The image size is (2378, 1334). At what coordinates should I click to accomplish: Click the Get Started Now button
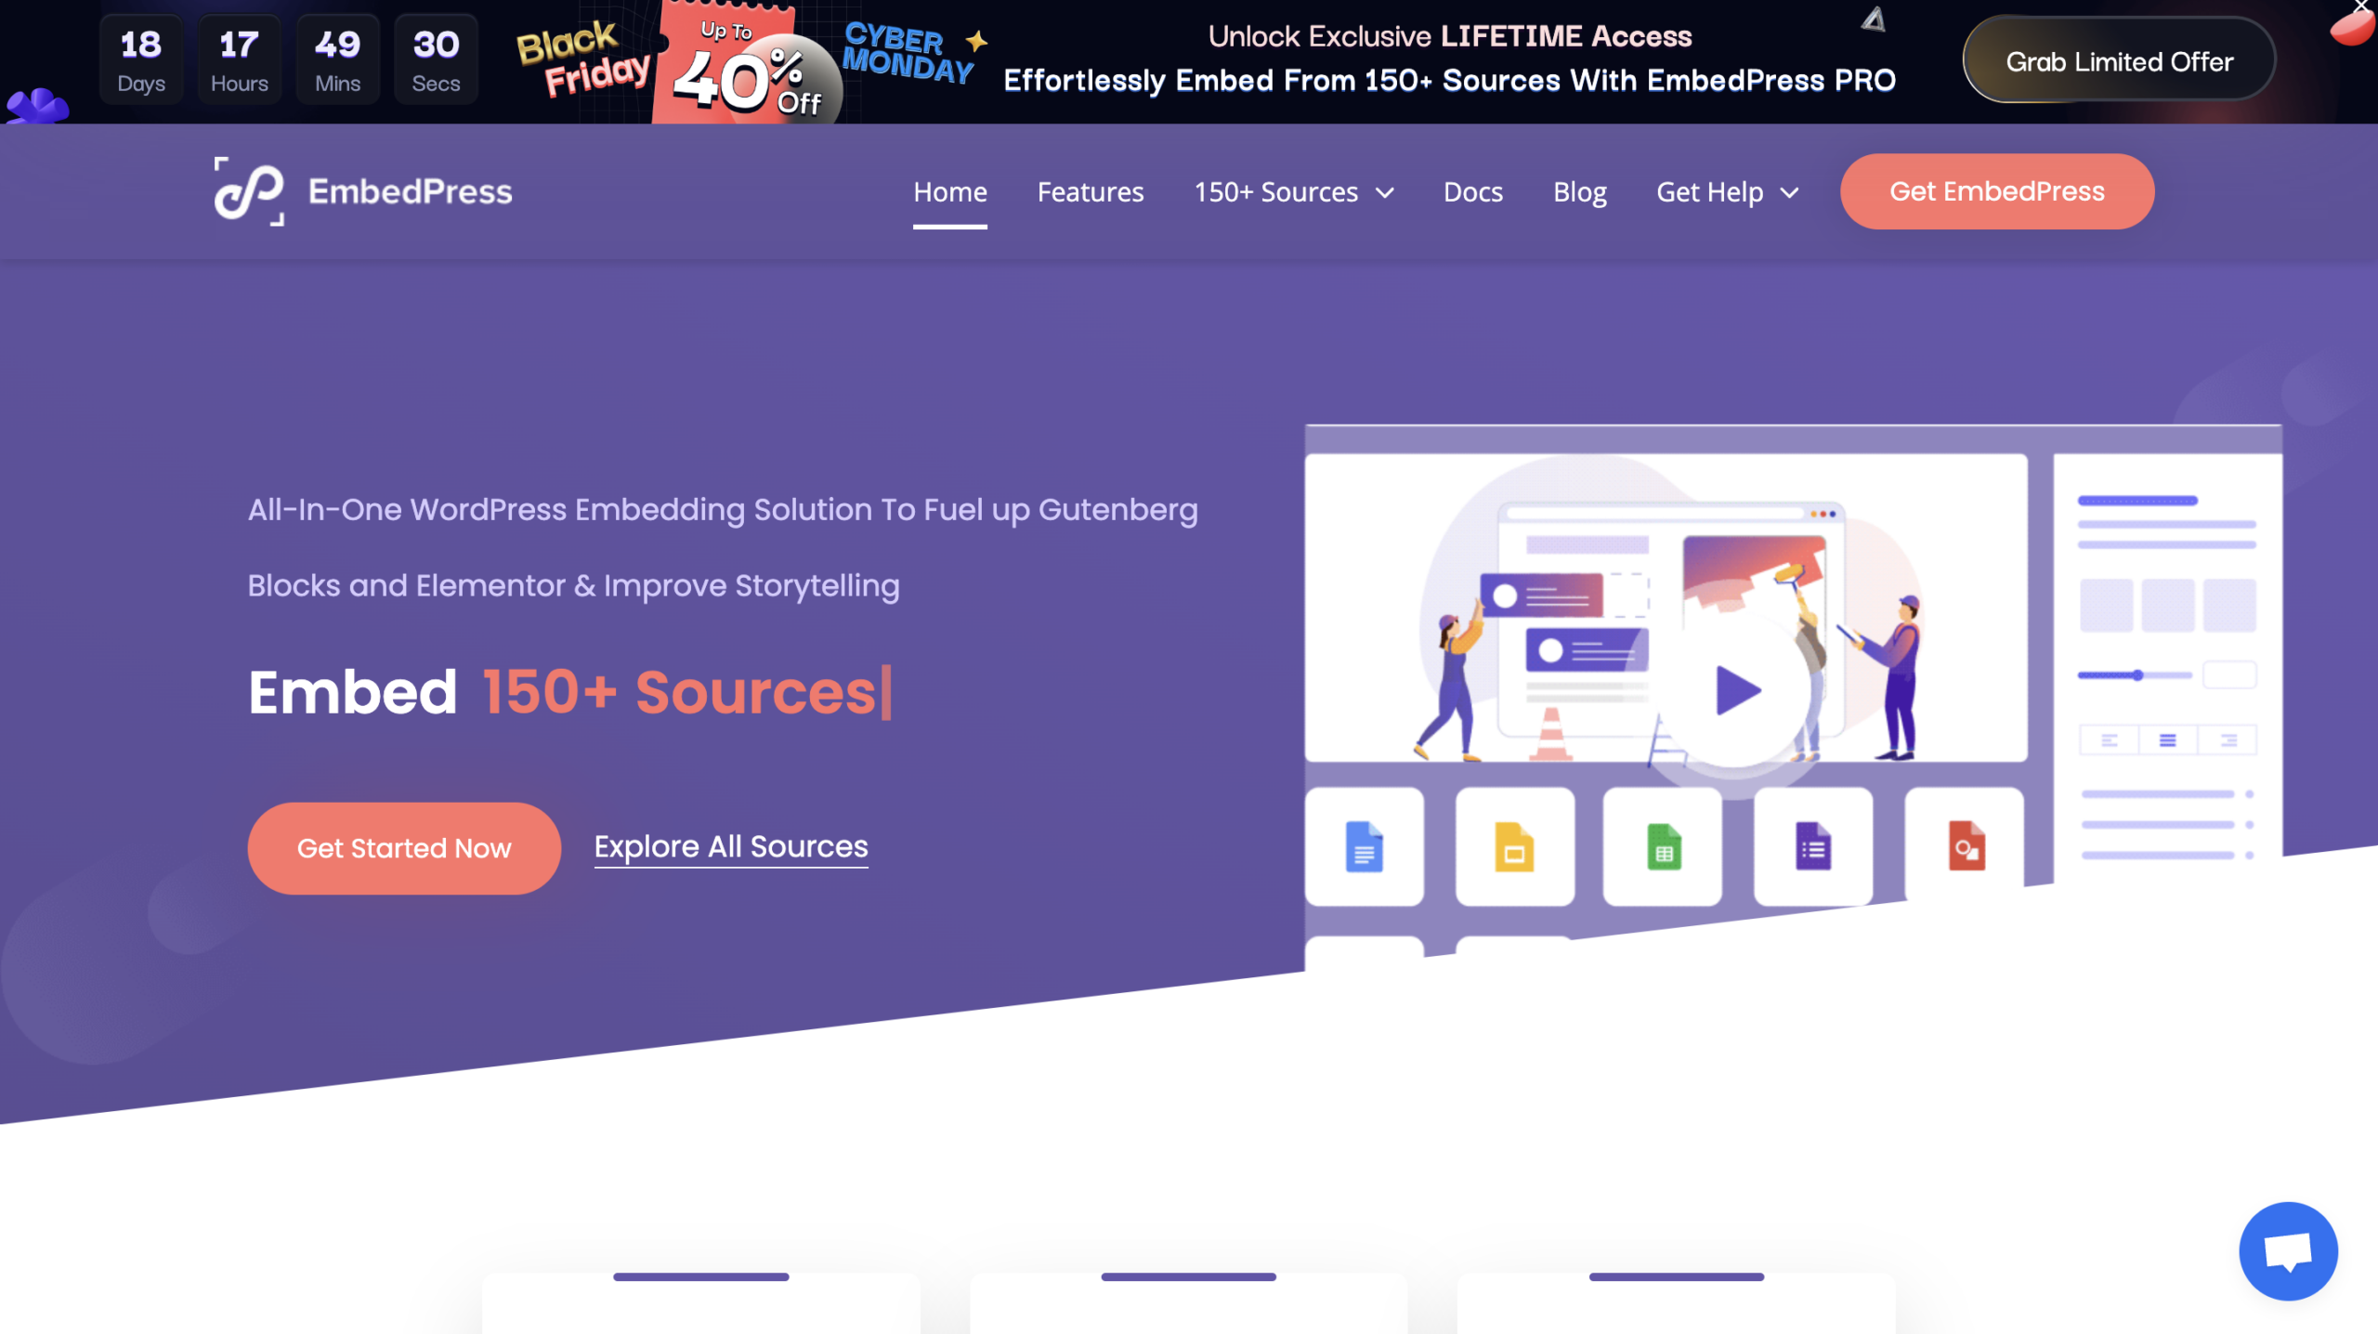tap(403, 847)
